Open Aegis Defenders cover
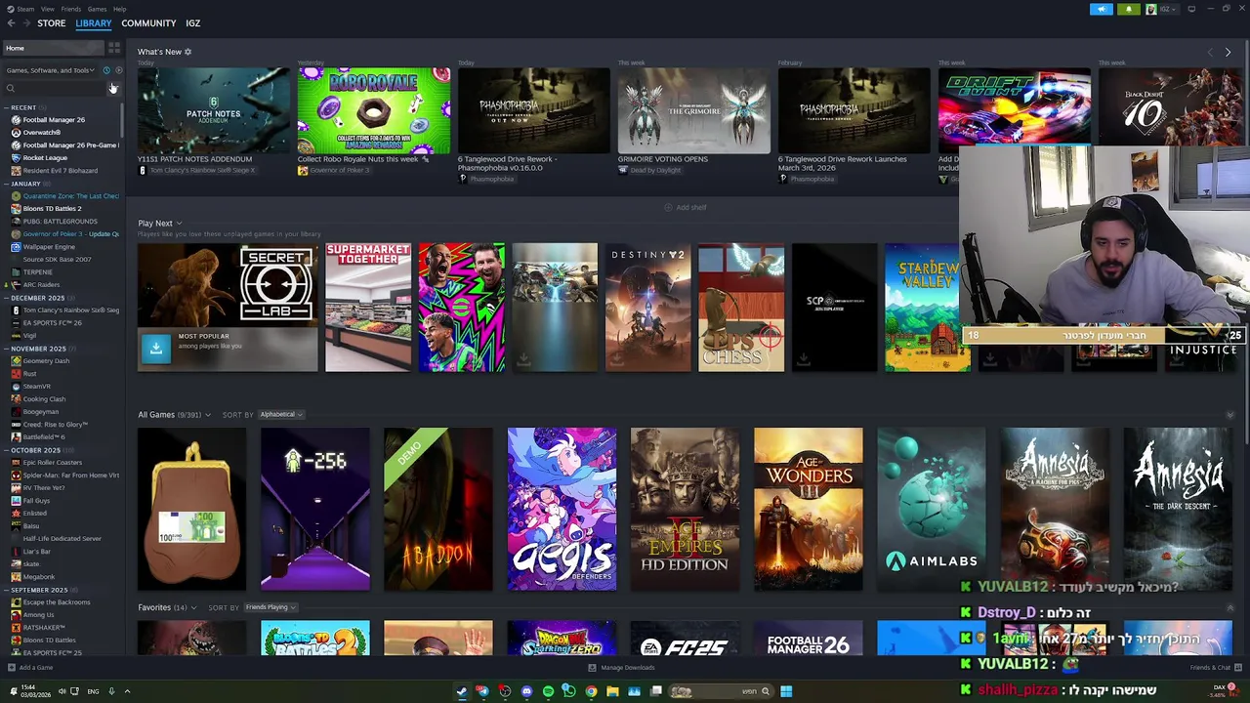The width and height of the screenshot is (1250, 703). [x=562, y=509]
